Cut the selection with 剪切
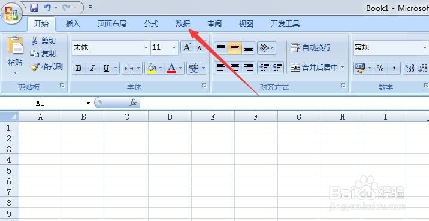 point(44,41)
